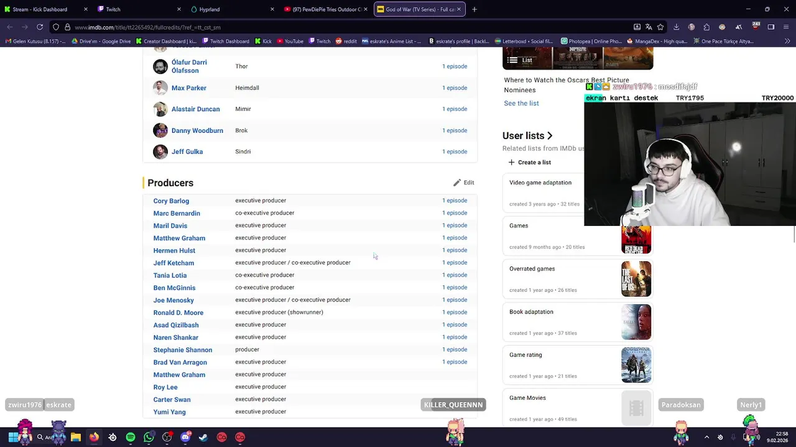This screenshot has width=796, height=447.
Task: Open Ronald D. Moore's profile link
Action: 178,313
